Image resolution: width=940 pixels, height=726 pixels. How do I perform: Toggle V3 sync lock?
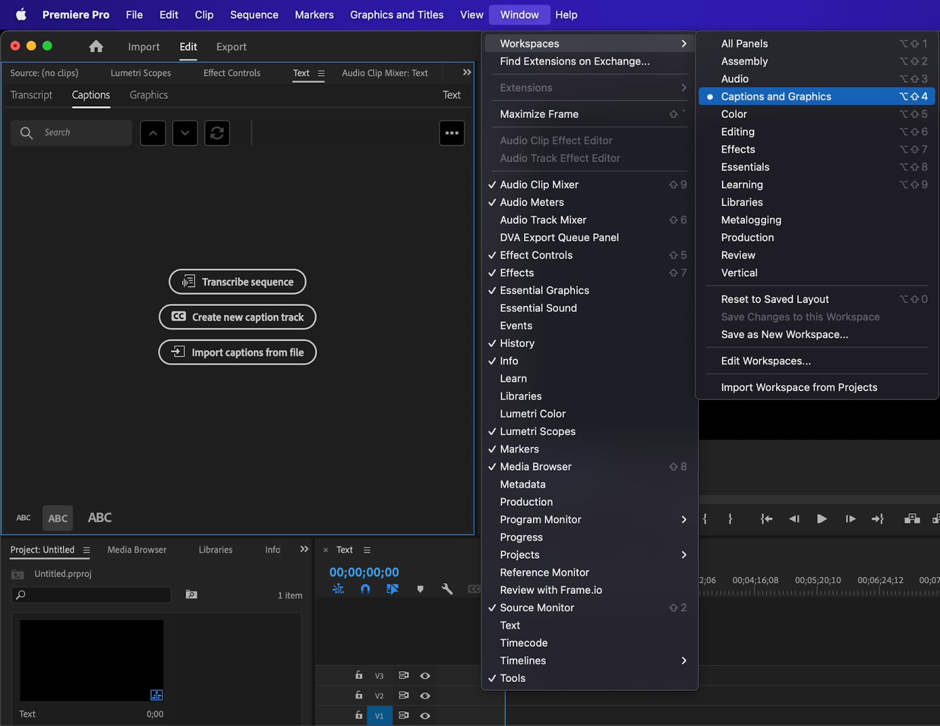click(x=404, y=675)
